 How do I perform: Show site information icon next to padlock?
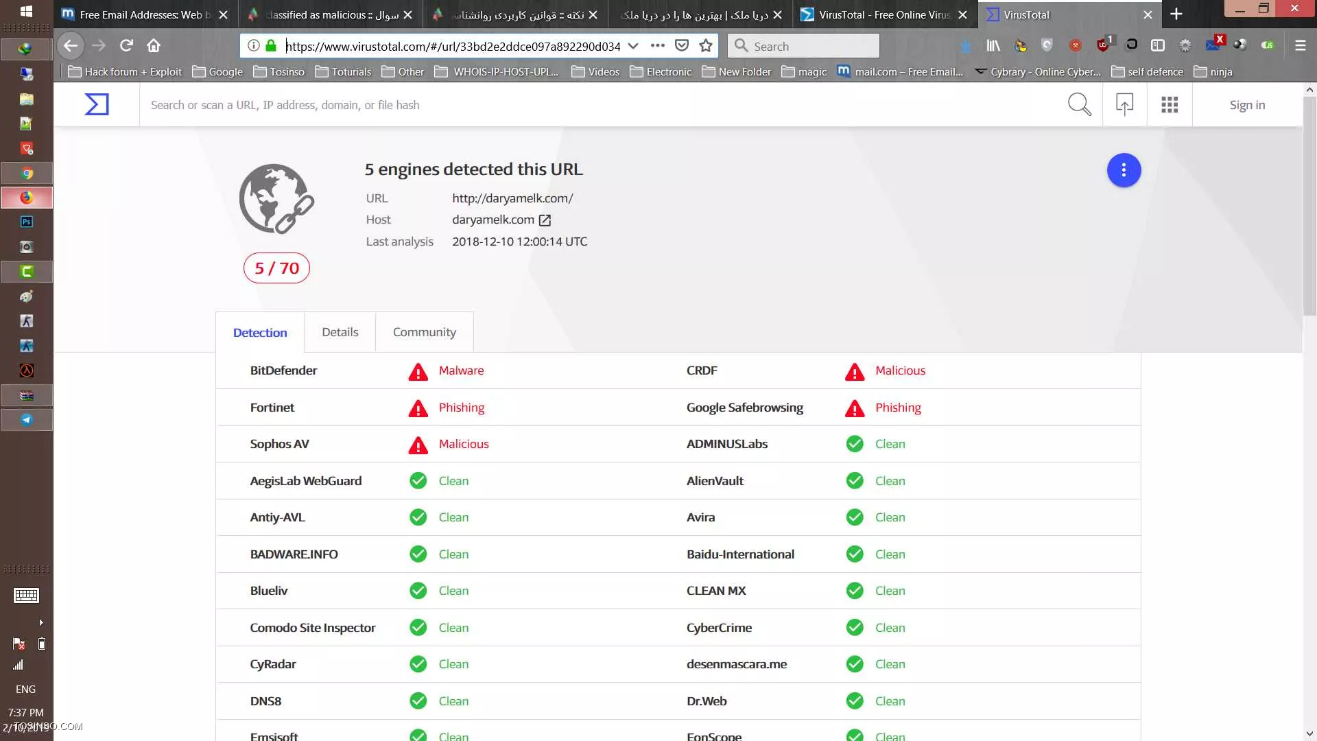click(x=253, y=45)
